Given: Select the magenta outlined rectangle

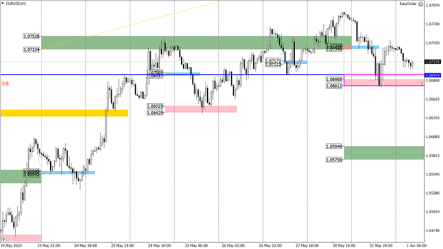Looking at the screenshot, I should point(384,80).
